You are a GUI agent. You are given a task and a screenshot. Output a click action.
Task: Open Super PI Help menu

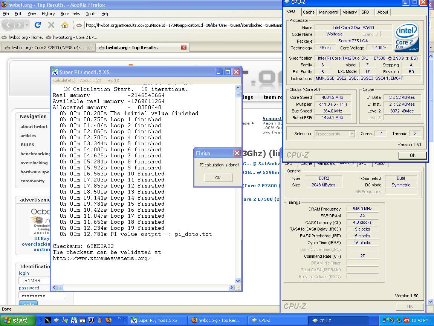click(112, 80)
